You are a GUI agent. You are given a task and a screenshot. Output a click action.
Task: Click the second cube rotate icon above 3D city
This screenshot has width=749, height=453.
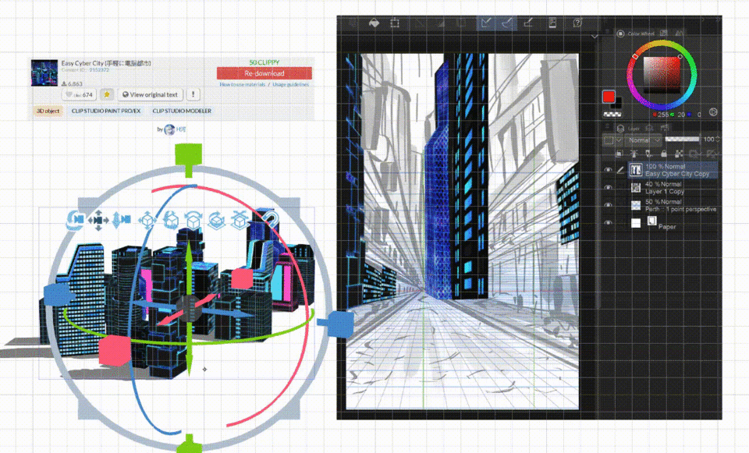pos(171,221)
